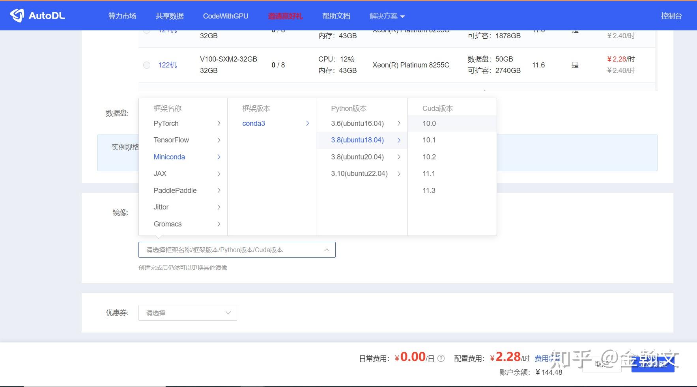Collapse the image selection combo box
697x387 pixels.
pyautogui.click(x=327, y=249)
